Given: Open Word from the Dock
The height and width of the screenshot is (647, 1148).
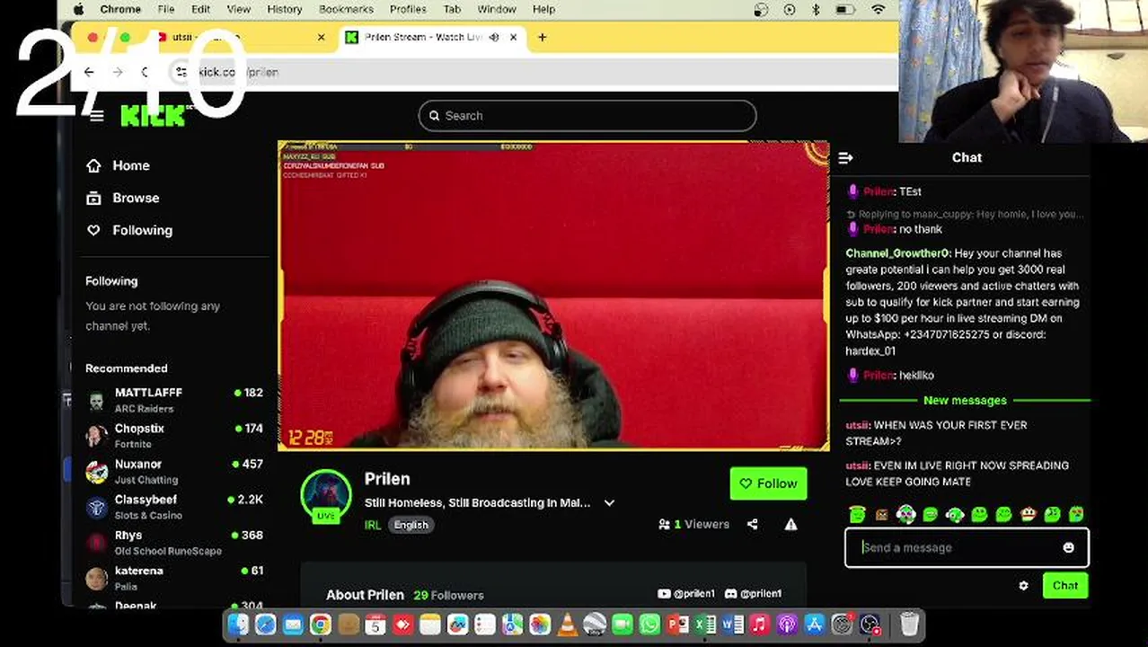Looking at the screenshot, I should [732, 625].
